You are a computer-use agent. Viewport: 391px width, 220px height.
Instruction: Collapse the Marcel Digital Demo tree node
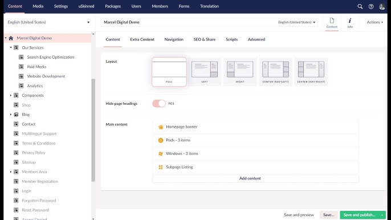pyautogui.click(x=6, y=38)
